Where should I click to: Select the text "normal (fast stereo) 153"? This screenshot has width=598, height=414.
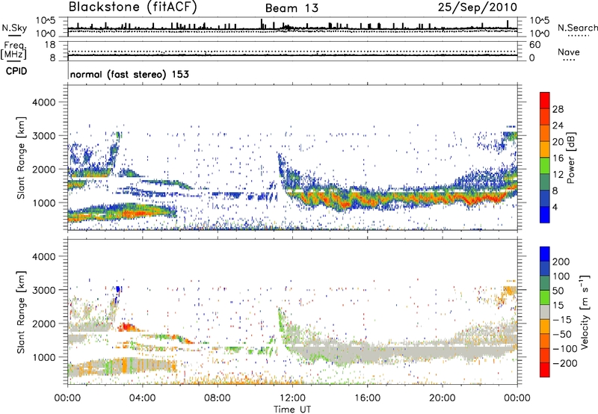point(129,74)
